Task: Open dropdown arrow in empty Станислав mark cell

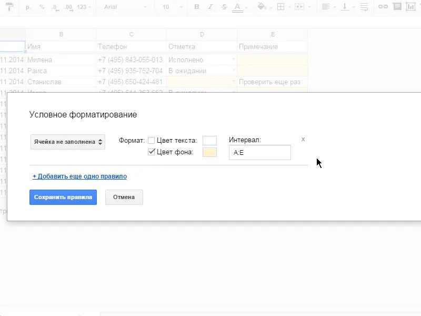Action: click(234, 81)
